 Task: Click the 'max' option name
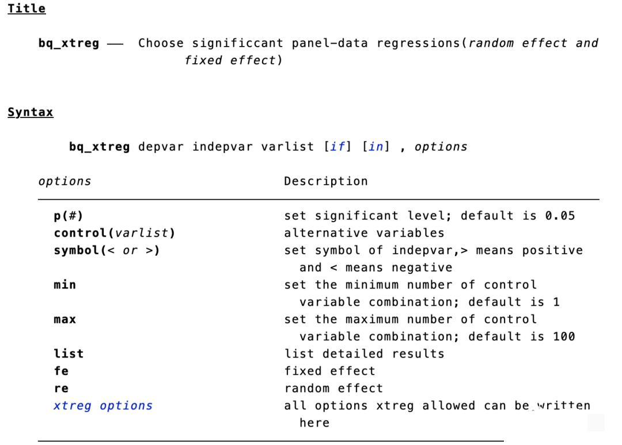pos(65,320)
